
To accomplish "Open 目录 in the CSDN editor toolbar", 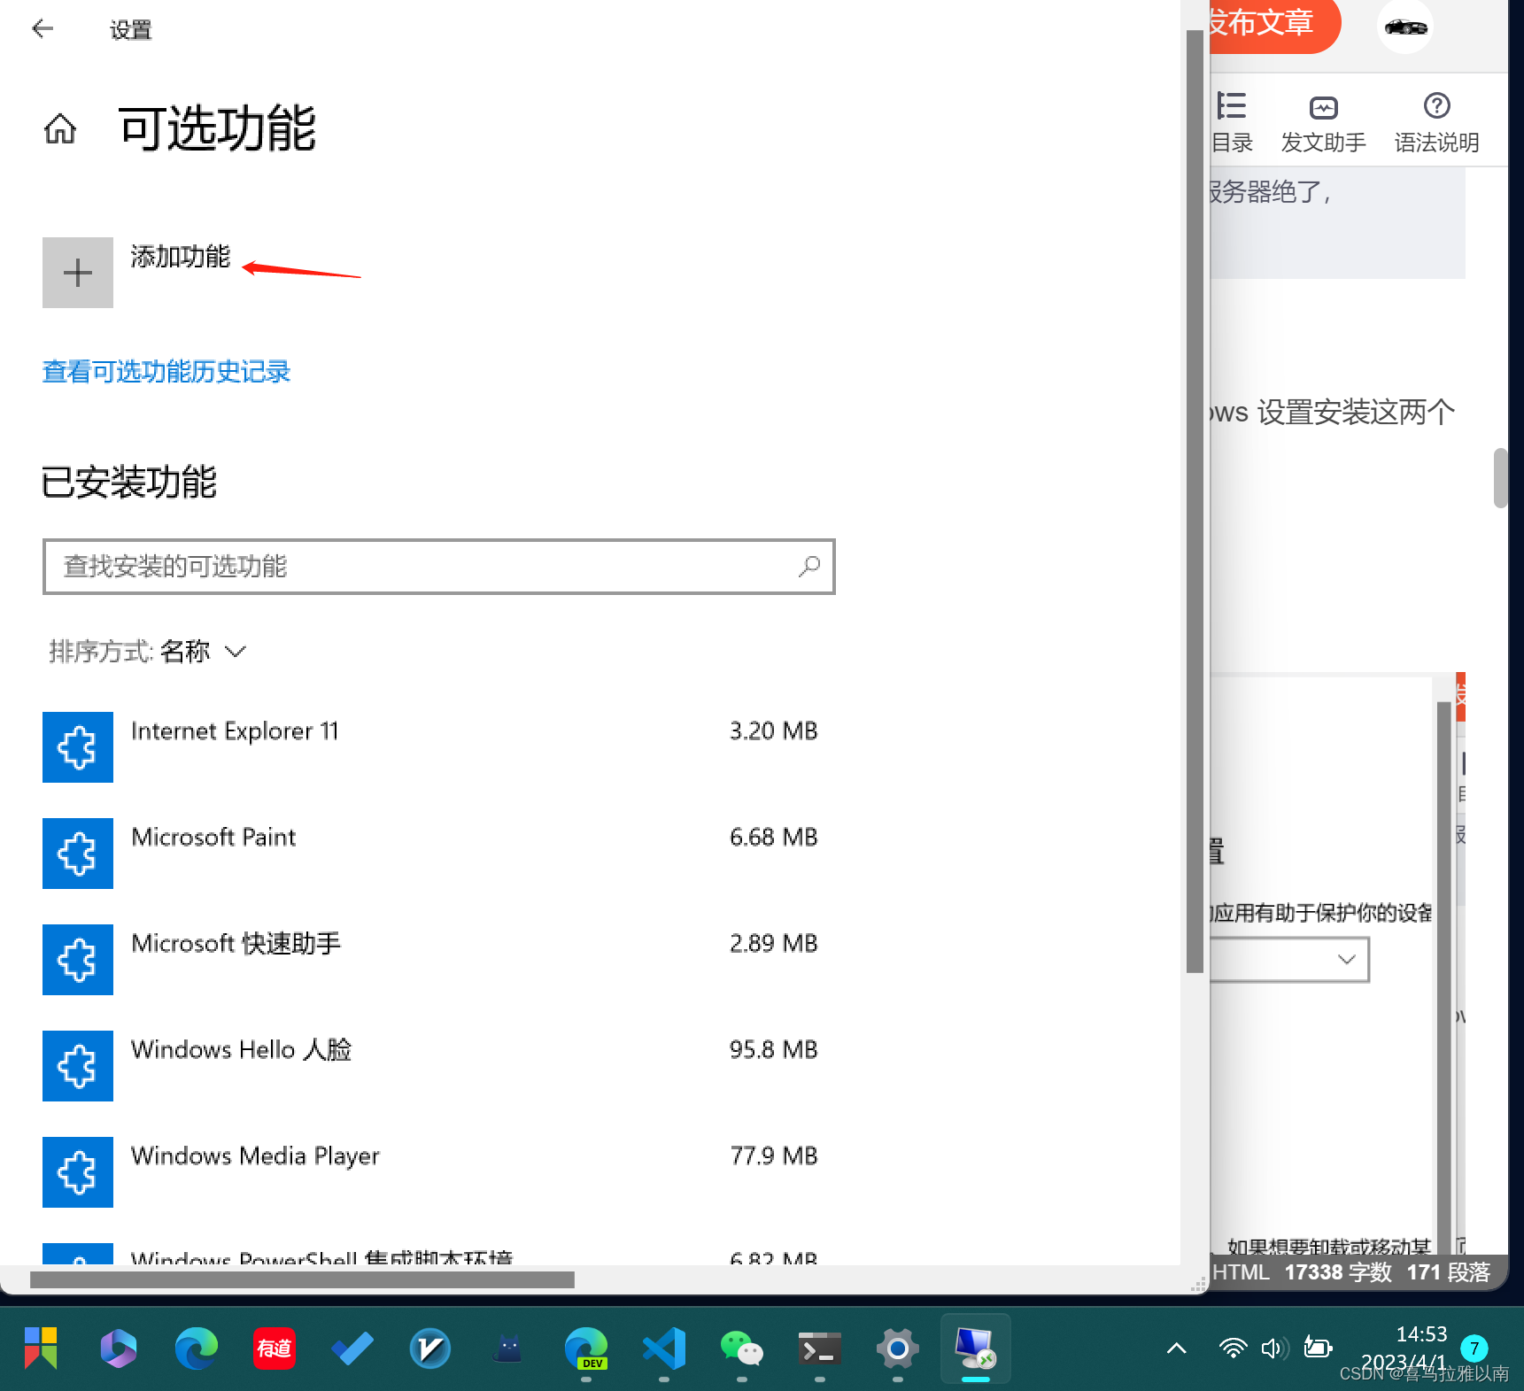I will [1232, 122].
